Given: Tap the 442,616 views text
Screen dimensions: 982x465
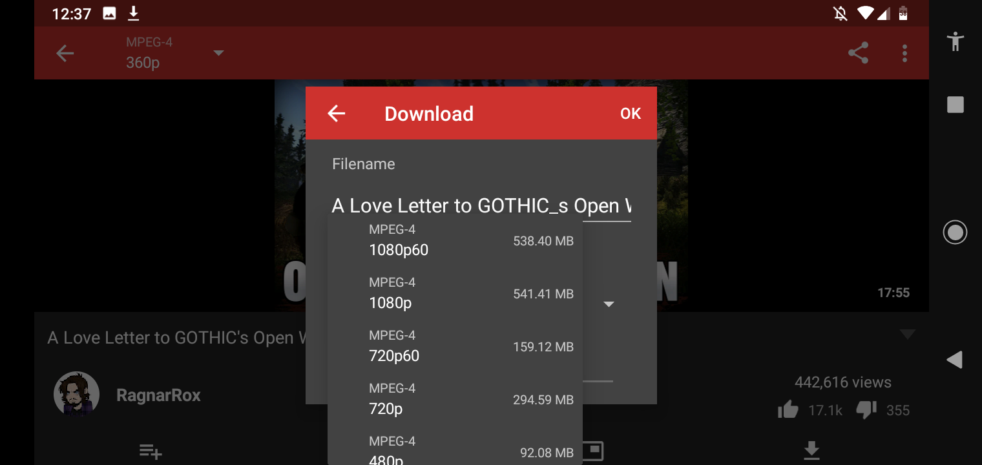Looking at the screenshot, I should point(843,382).
